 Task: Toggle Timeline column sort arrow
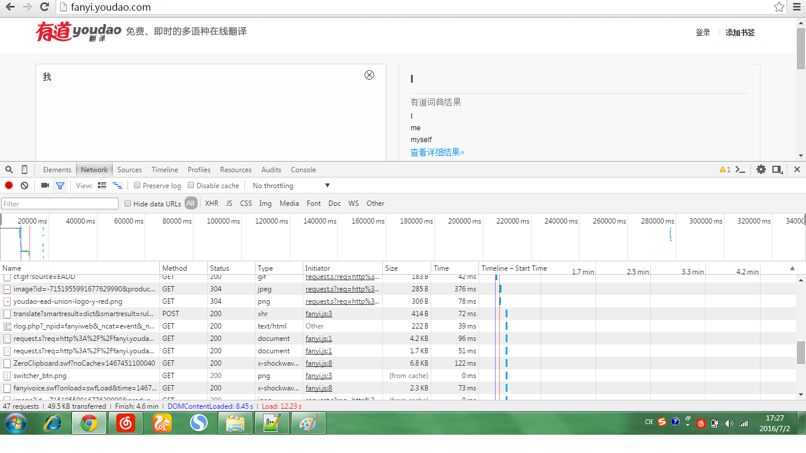pyautogui.click(x=792, y=268)
